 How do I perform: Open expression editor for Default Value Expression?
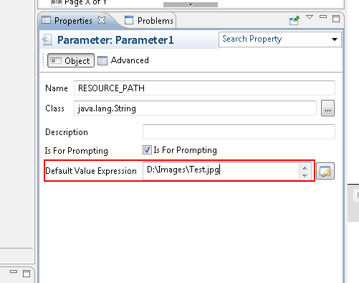[x=325, y=171]
